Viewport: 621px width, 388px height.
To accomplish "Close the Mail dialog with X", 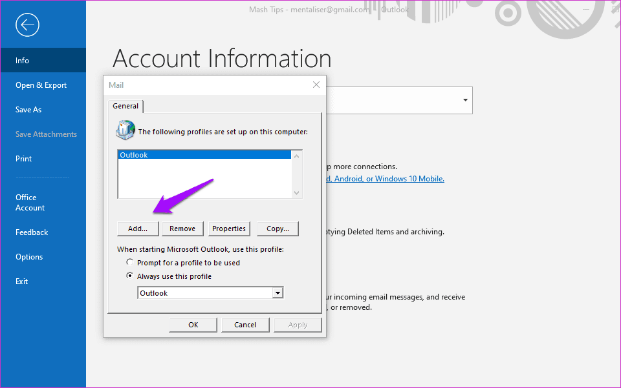I will coord(316,85).
